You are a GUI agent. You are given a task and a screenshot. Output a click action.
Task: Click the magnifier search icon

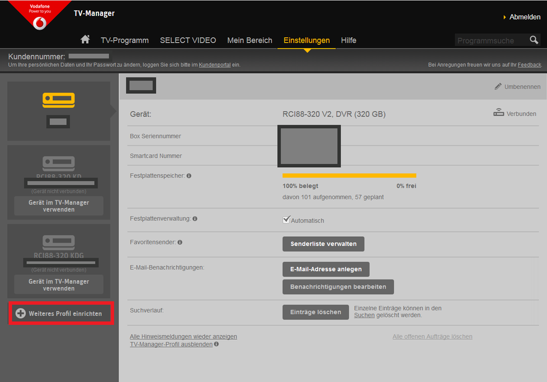tap(534, 40)
